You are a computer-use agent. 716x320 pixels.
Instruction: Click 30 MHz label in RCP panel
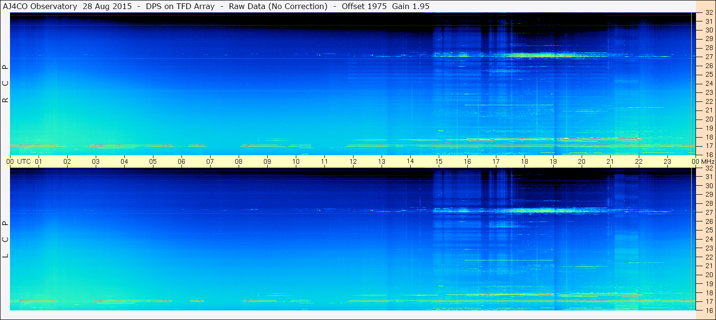coord(708,30)
